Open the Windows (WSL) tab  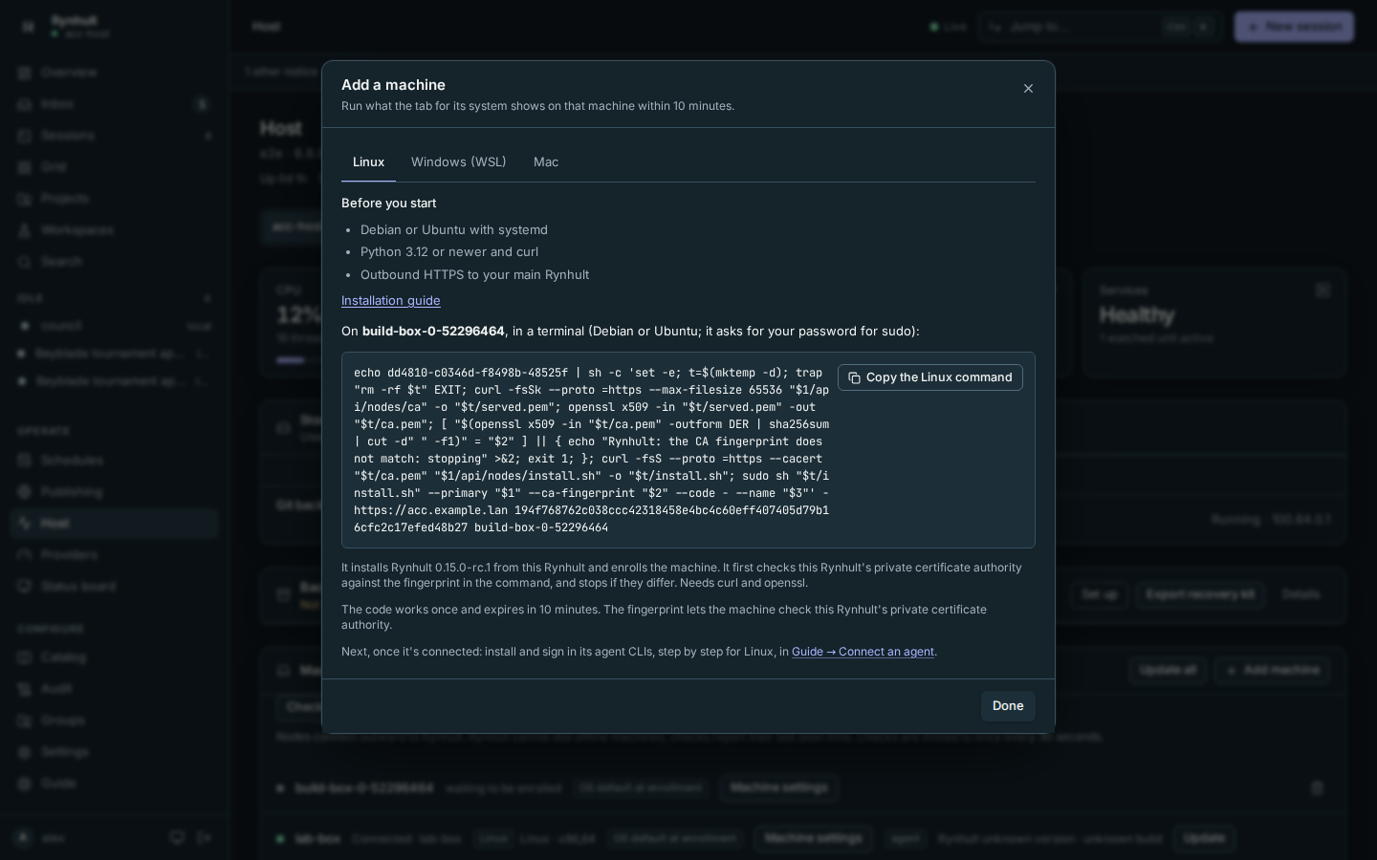tap(459, 162)
